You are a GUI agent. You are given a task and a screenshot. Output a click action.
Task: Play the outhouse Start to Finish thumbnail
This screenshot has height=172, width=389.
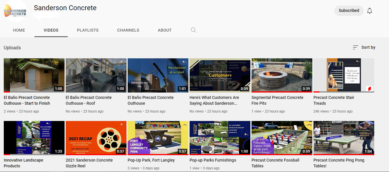coord(34,75)
